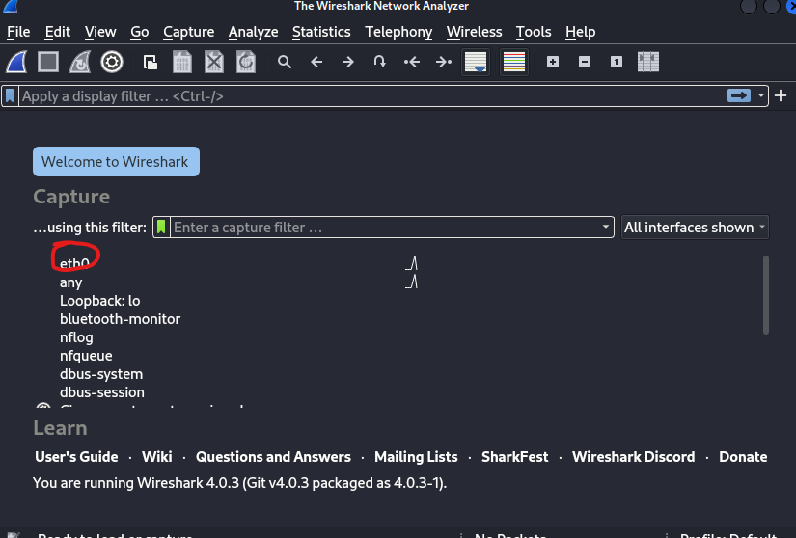Go back in packet history arrow
The height and width of the screenshot is (538, 796).
point(316,62)
